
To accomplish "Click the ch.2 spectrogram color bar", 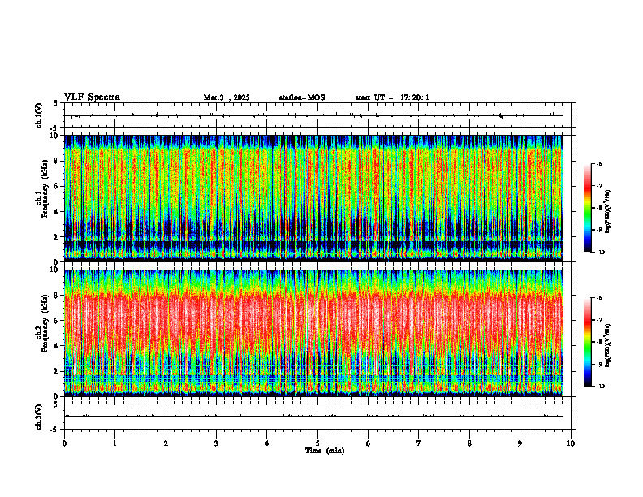I will [587, 342].
